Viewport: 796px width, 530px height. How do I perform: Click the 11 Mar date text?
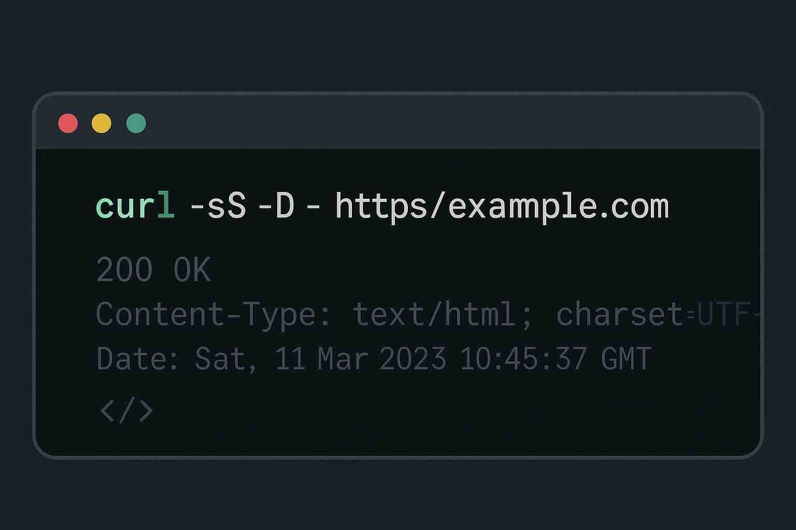click(321, 358)
